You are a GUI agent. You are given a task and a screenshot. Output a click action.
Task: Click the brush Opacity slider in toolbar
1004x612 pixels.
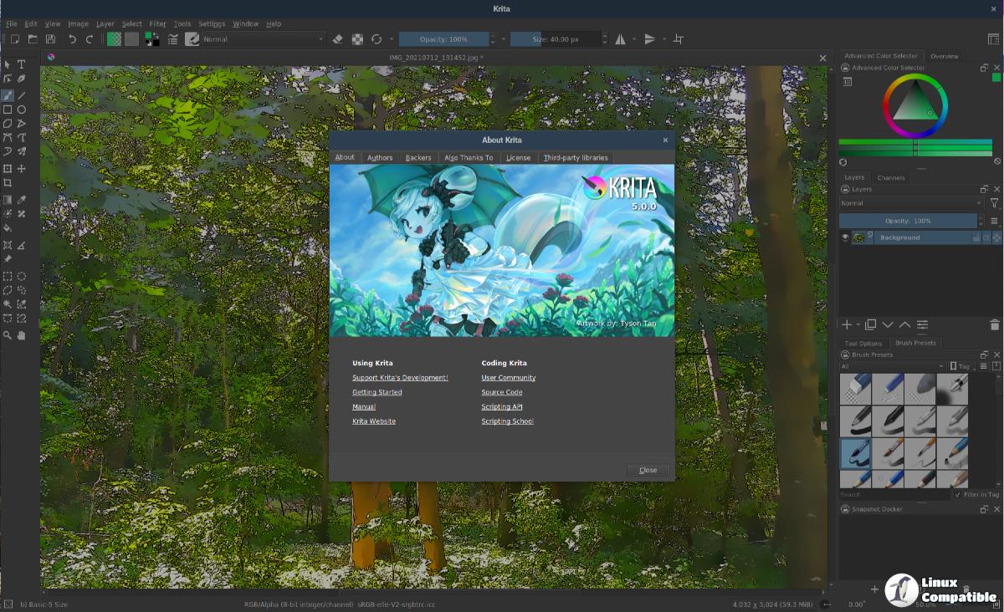pyautogui.click(x=443, y=39)
